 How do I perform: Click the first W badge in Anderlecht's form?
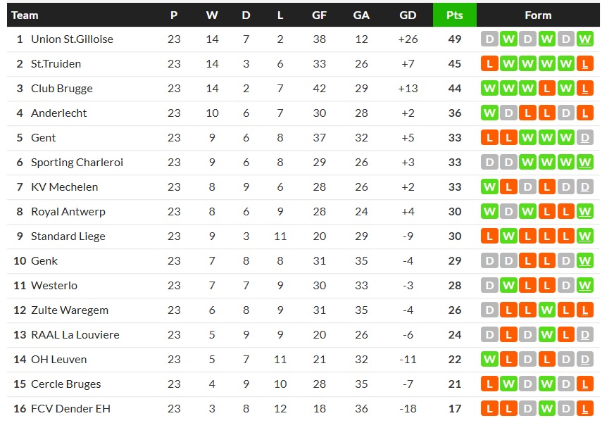(x=489, y=113)
